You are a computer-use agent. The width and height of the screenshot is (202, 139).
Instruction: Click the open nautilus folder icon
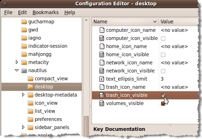tap(24, 71)
